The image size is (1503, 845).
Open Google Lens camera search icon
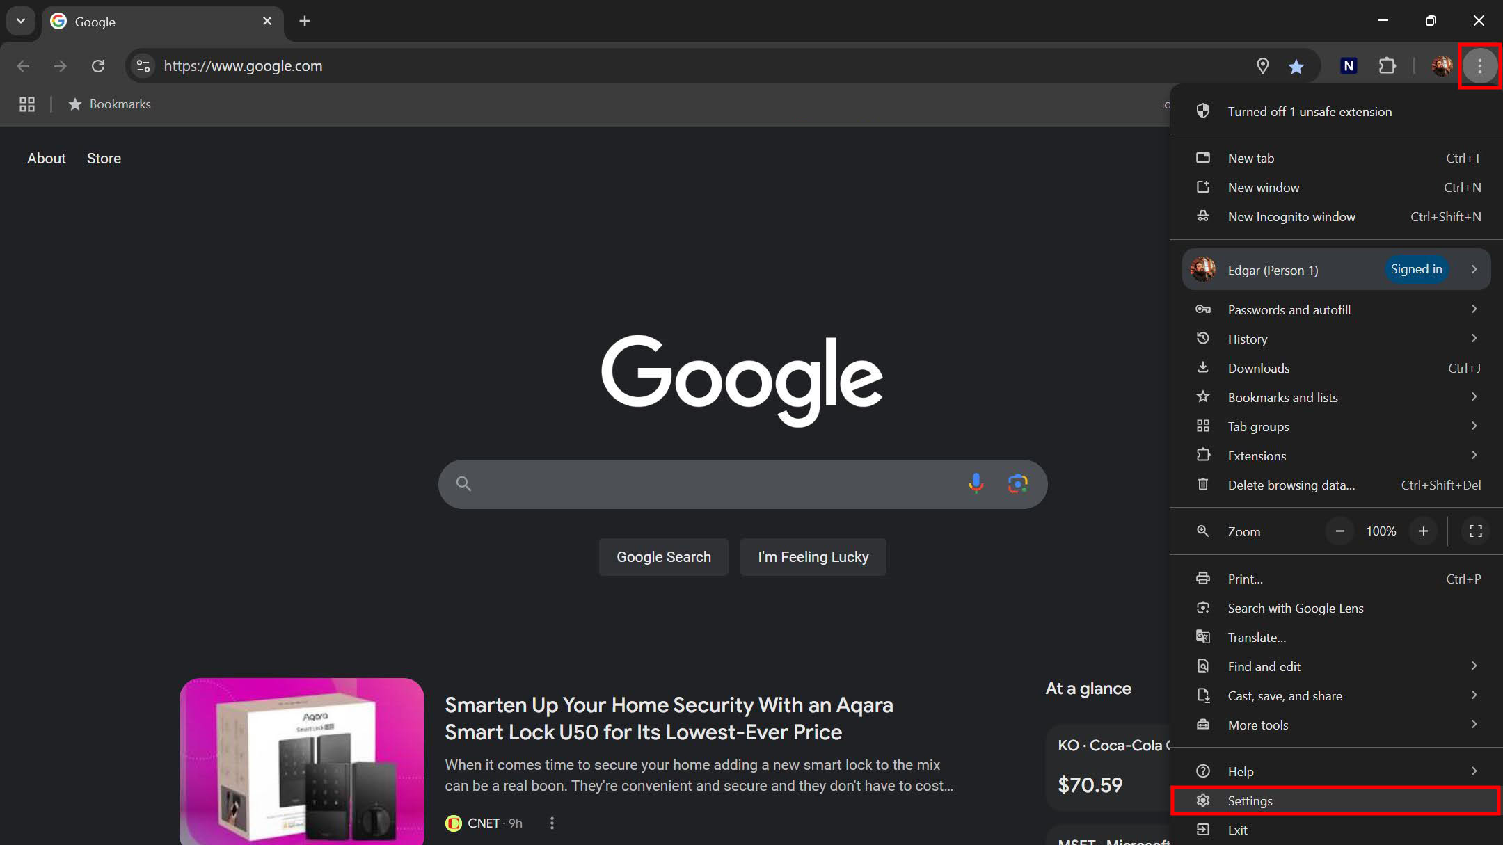click(1017, 483)
